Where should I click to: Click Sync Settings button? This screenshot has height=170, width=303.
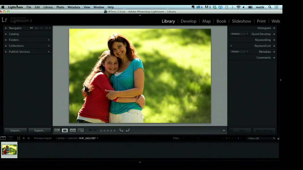pos(264,131)
